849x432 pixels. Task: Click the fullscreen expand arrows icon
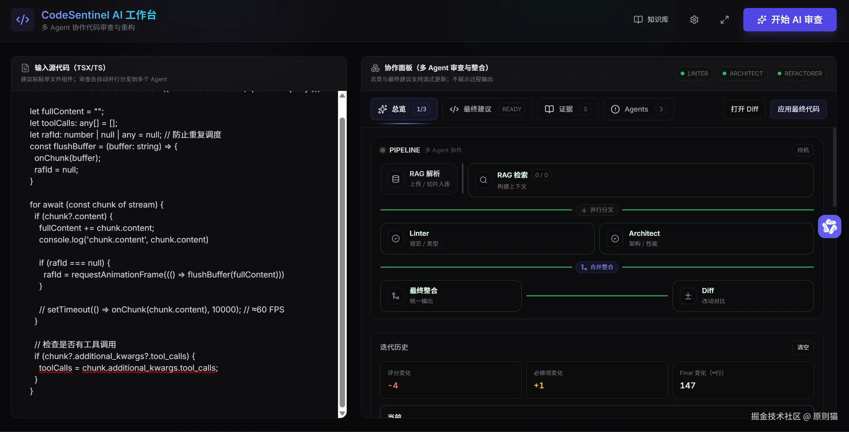click(724, 20)
